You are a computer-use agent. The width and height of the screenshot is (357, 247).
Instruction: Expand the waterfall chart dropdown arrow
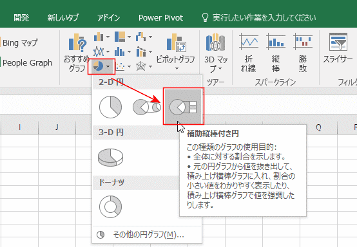150,37
